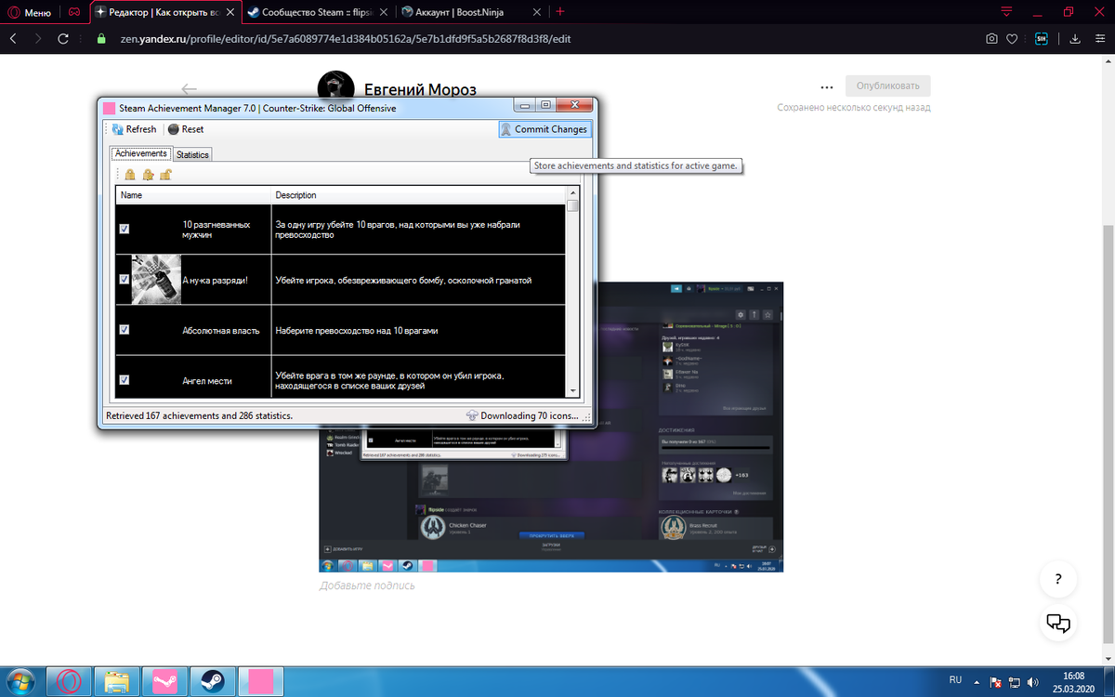Image resolution: width=1115 pixels, height=697 pixels.
Task: Click the editor back arrow beside the author name
Action: [x=190, y=89]
